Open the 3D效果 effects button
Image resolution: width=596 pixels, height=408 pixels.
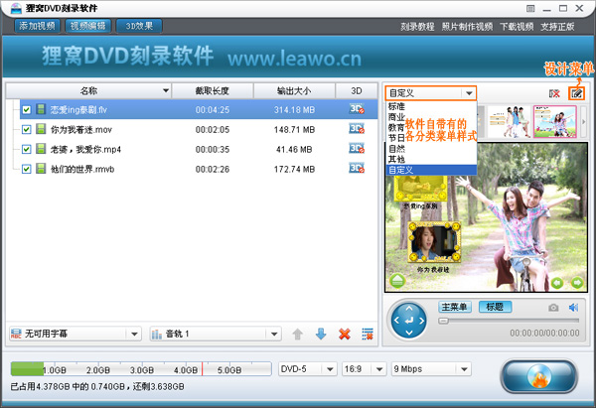click(139, 26)
